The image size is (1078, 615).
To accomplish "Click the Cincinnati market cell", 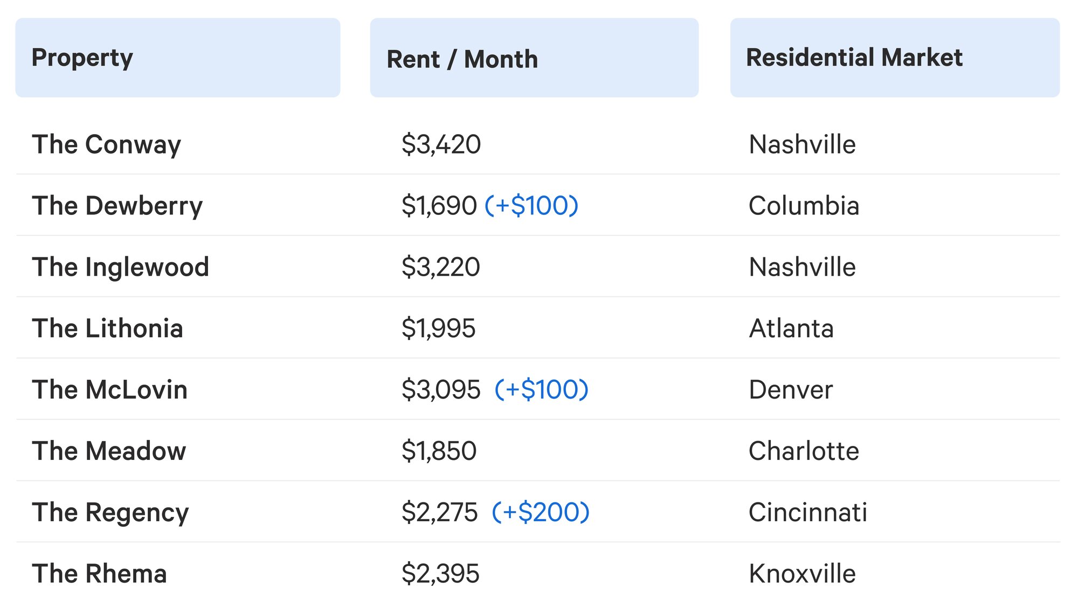I will click(808, 512).
